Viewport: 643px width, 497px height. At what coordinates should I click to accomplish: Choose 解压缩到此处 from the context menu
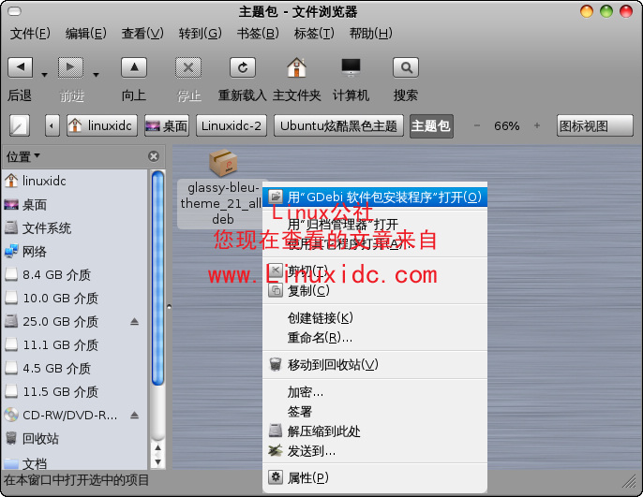(374, 431)
